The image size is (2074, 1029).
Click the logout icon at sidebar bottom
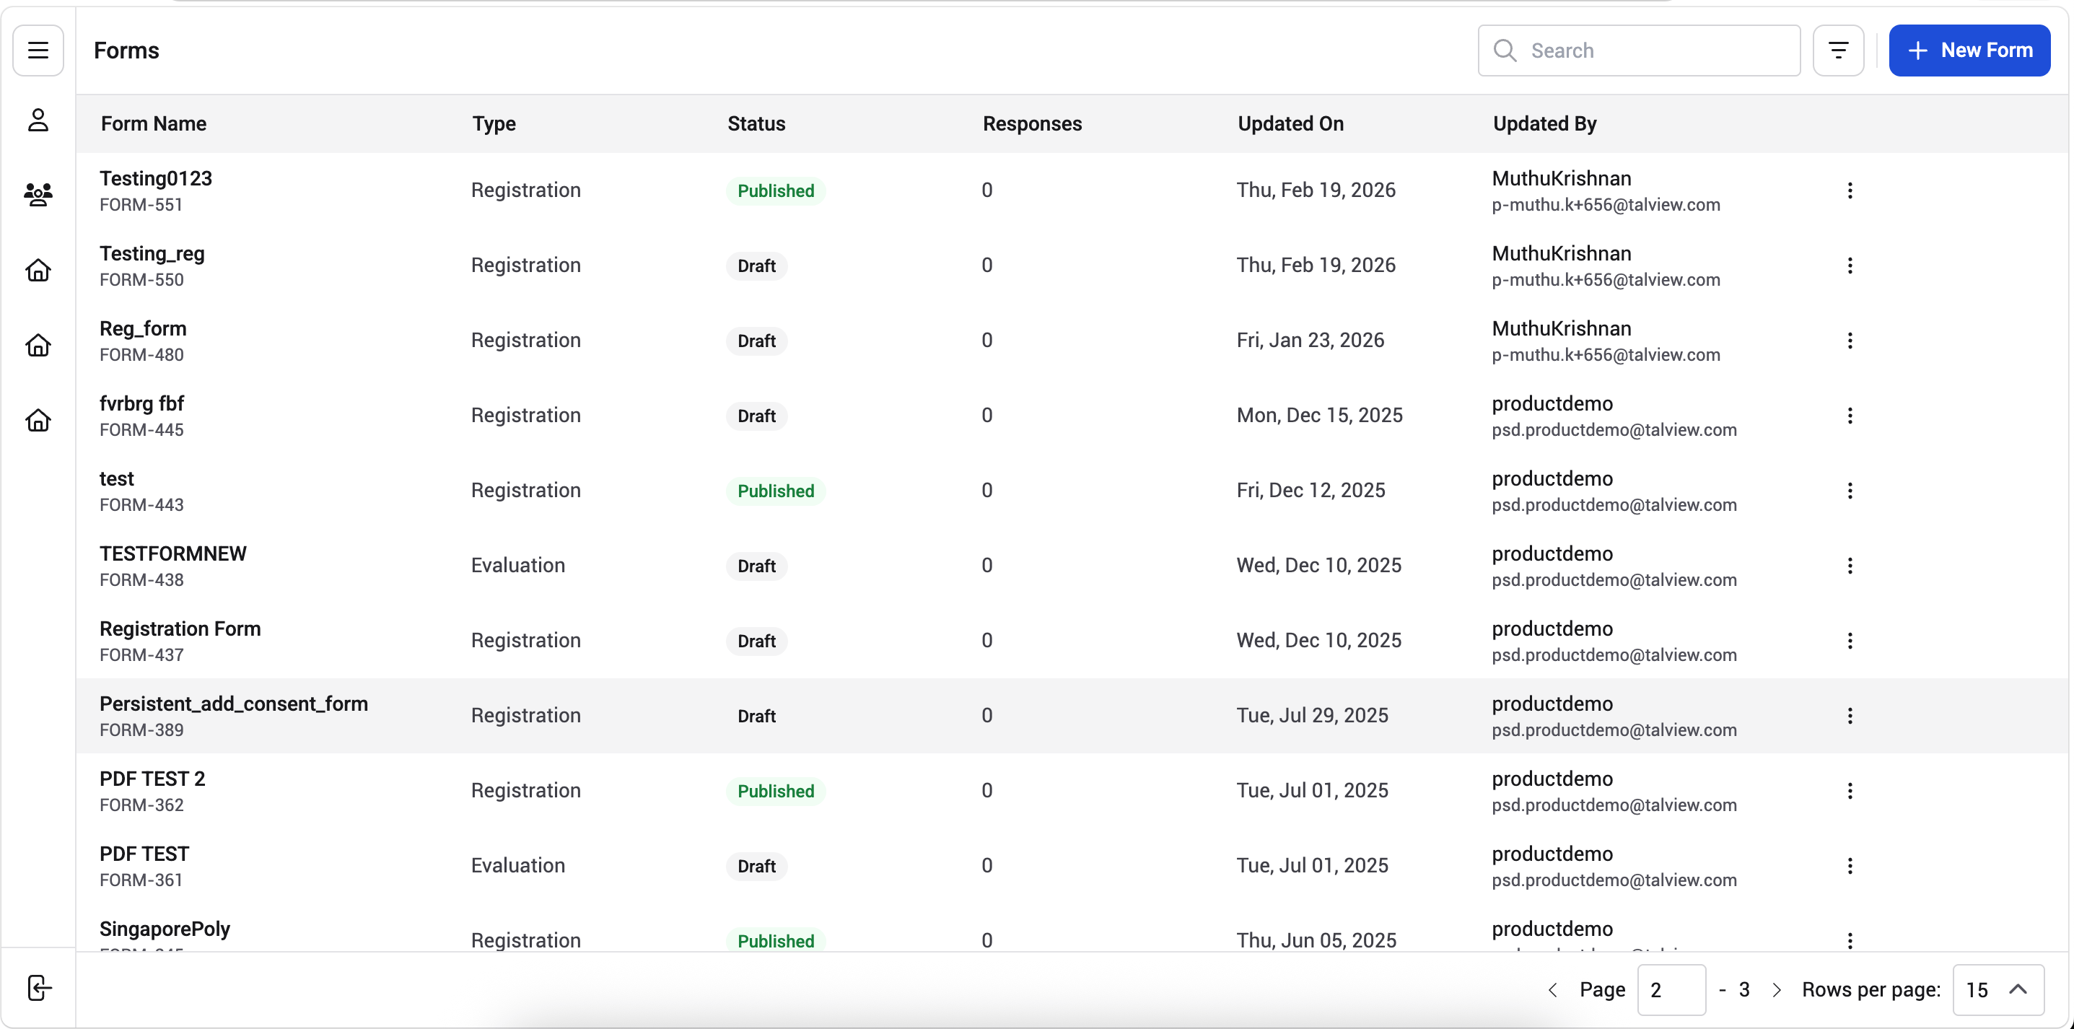[39, 987]
